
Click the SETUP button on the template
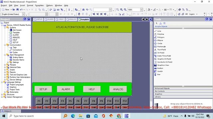coord(43,89)
